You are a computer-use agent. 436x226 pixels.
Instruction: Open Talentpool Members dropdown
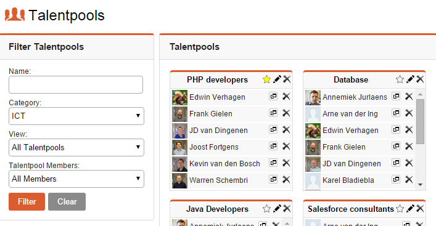click(x=76, y=179)
